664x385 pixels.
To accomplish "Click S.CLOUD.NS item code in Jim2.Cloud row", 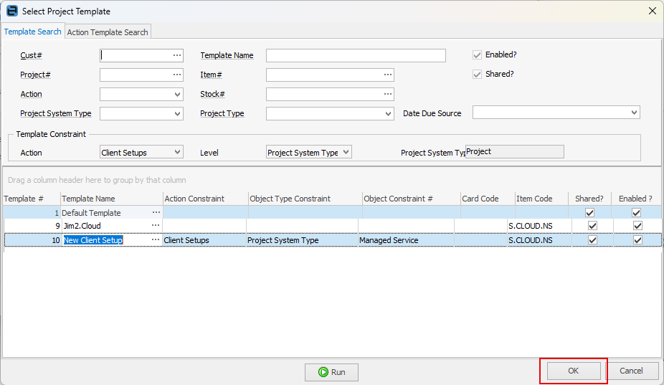I will [531, 226].
